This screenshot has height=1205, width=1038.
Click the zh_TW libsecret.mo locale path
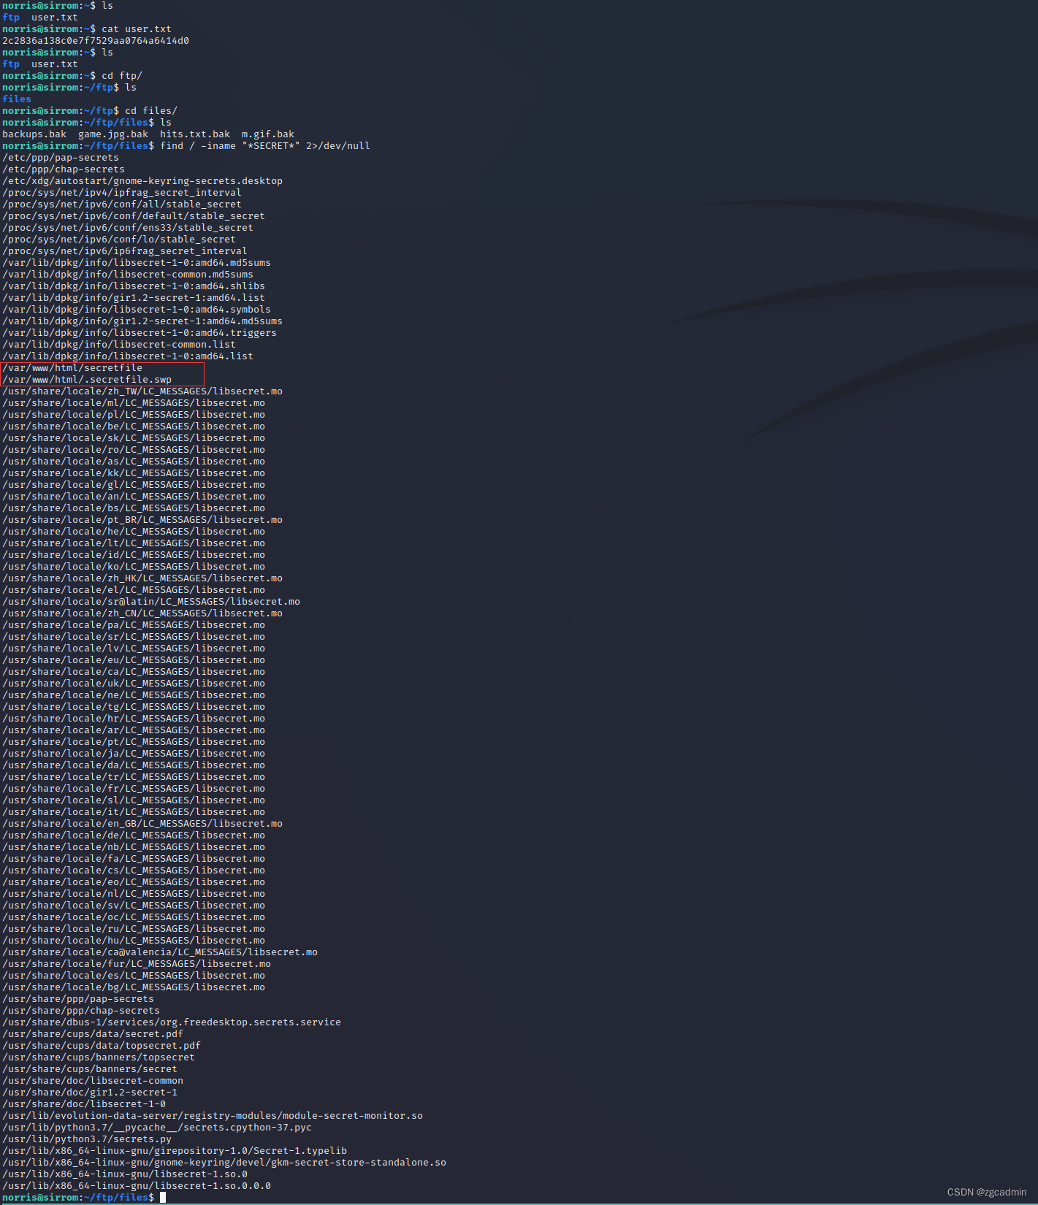pyautogui.click(x=142, y=391)
